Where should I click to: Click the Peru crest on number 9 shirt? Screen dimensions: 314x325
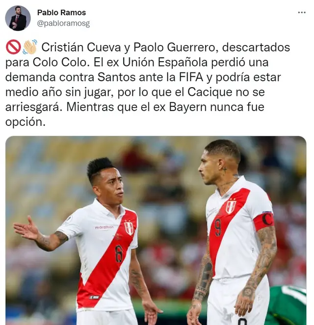point(231,207)
